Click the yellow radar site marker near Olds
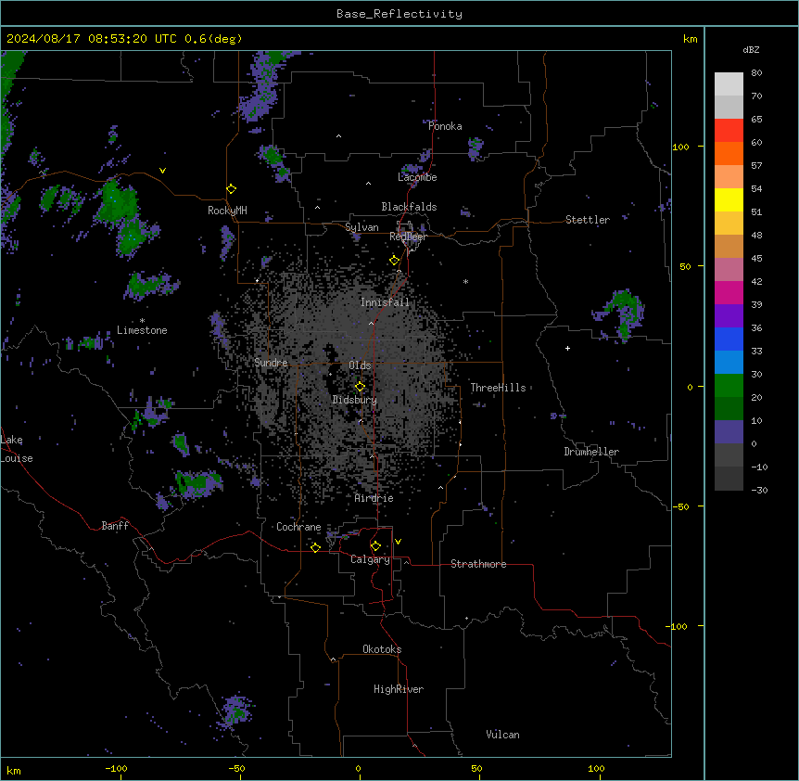Viewport: 799px width, 781px height. coord(360,387)
